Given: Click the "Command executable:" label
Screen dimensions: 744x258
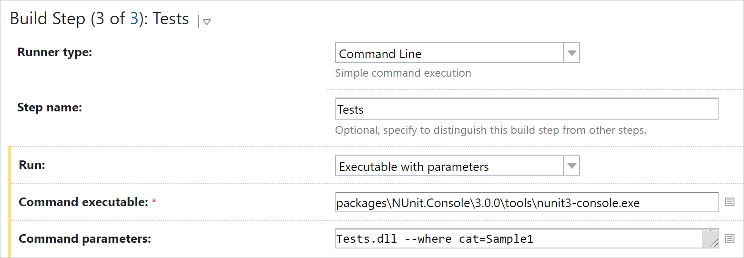Looking at the screenshot, I should (x=83, y=202).
